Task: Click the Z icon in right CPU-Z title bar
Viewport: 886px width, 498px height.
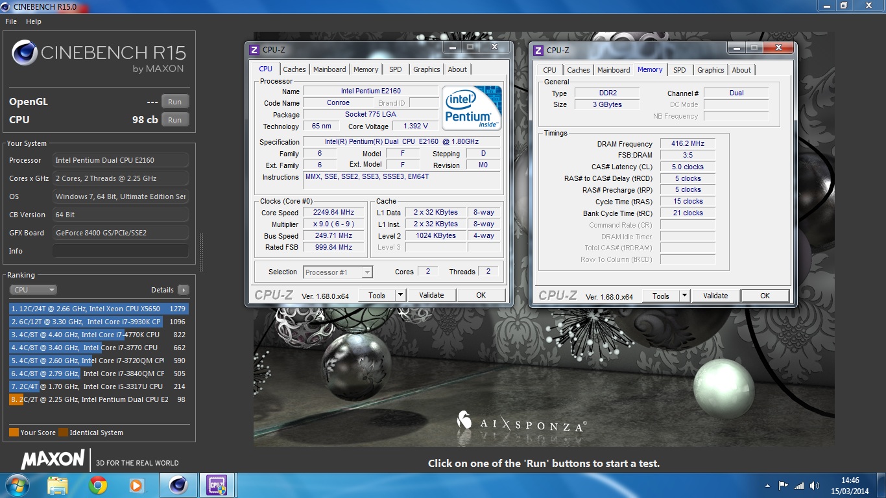Action: pos(538,50)
